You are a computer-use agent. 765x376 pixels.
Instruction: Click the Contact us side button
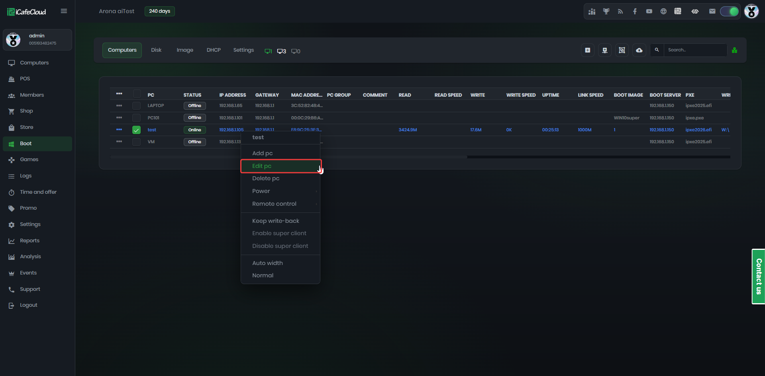point(758,277)
